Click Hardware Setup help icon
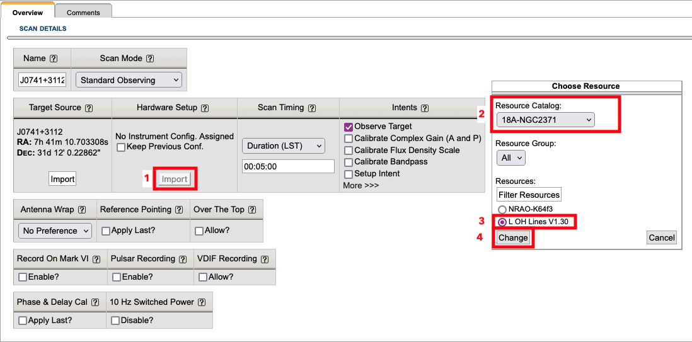Image resolution: width=692 pixels, height=342 pixels. click(205, 108)
